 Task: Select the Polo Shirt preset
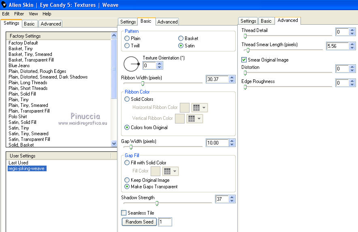point(17,117)
